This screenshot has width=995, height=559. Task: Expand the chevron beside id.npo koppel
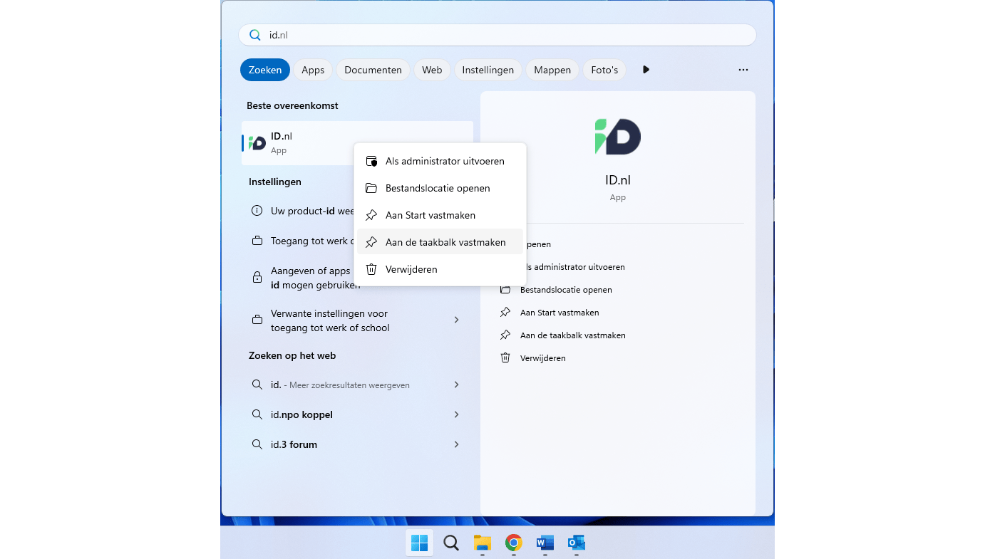pos(457,414)
